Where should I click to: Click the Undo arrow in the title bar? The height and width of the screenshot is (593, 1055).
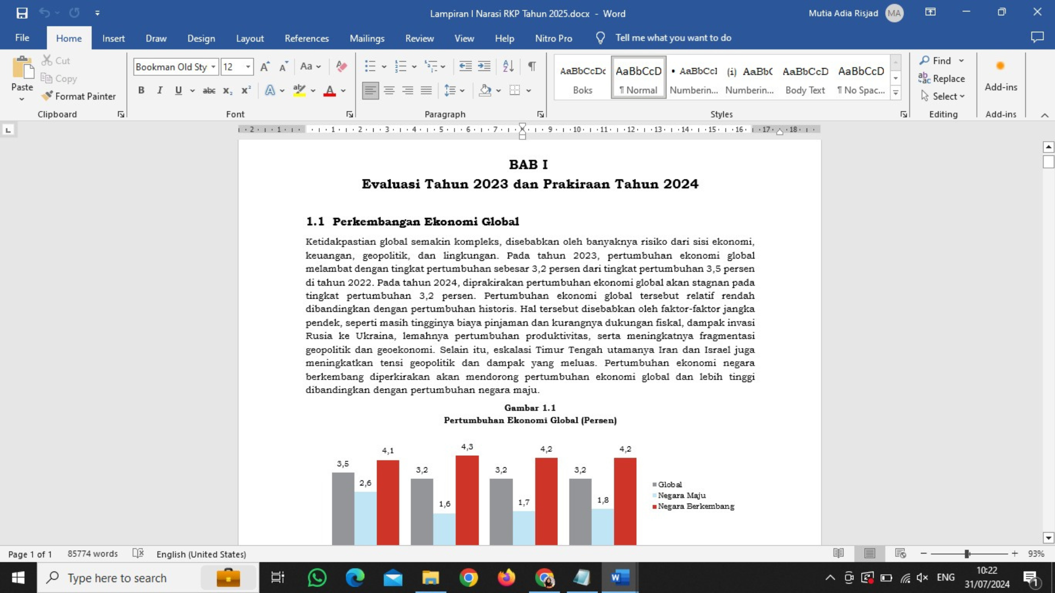click(45, 13)
